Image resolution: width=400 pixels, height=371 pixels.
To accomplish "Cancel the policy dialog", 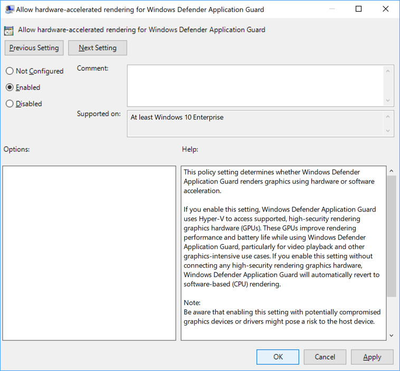I will pyautogui.click(x=325, y=357).
